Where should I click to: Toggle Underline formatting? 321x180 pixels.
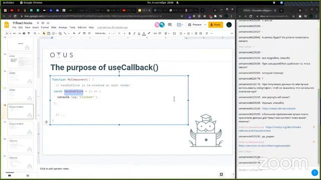(x=139, y=33)
